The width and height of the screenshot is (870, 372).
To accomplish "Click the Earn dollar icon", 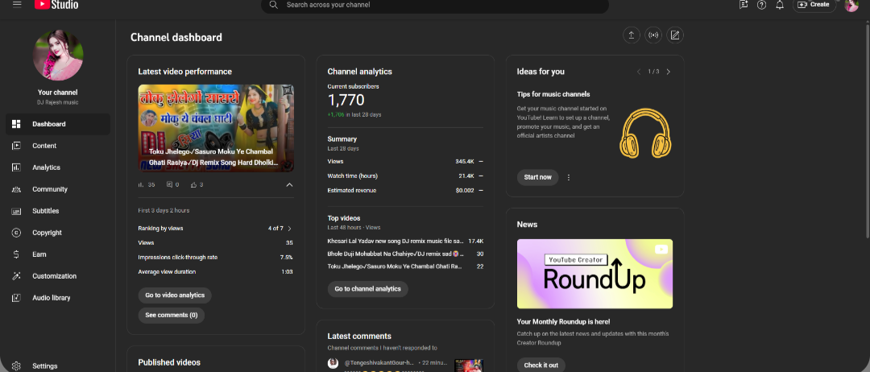I will coord(16,254).
